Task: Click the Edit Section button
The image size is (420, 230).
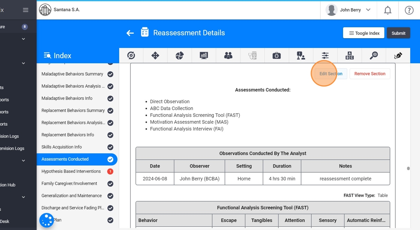Action: point(331,74)
